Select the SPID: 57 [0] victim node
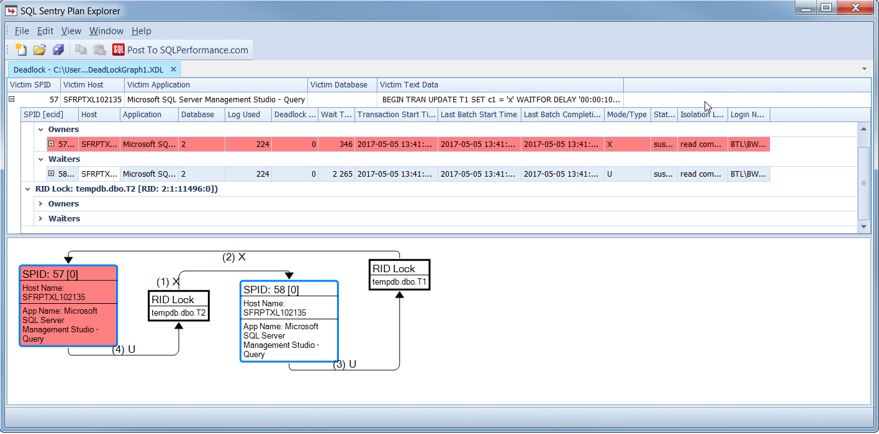 68,306
